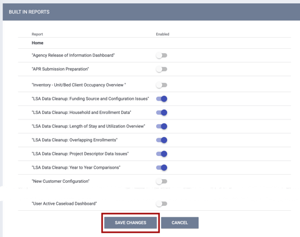Select "LSA Data Cleanup: Funding Source and Configuration Issues" text

coord(90,99)
